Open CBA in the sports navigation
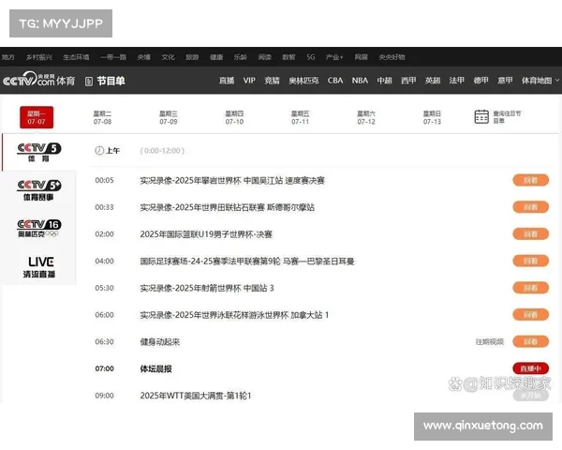562x450 pixels. pyautogui.click(x=335, y=81)
